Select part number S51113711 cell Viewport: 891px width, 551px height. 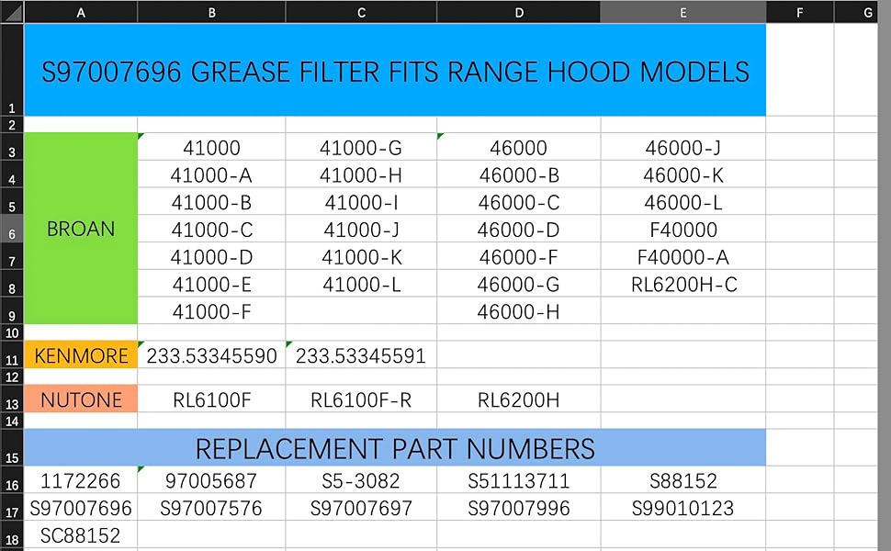519,480
